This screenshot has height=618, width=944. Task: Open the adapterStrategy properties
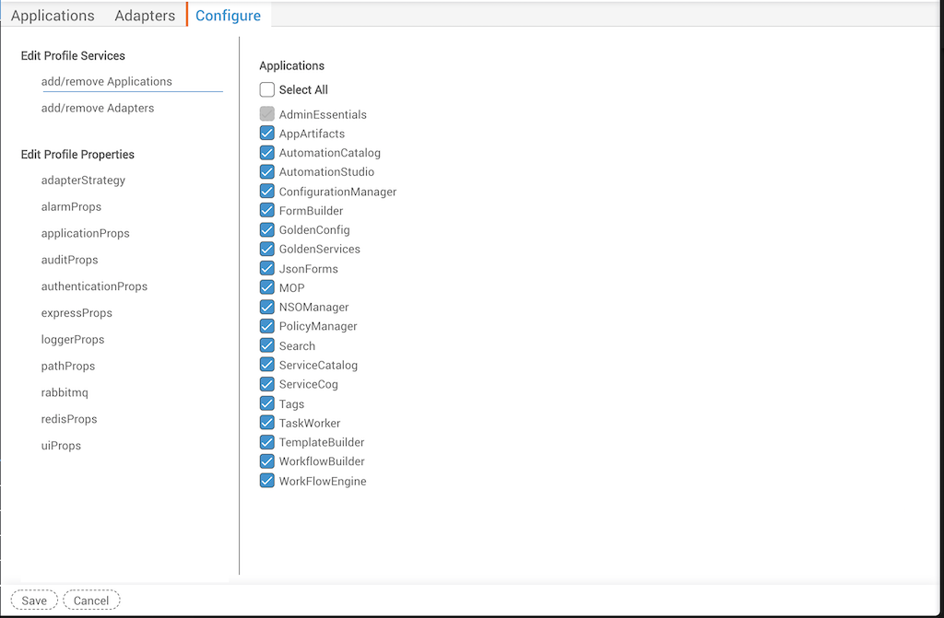pos(83,181)
